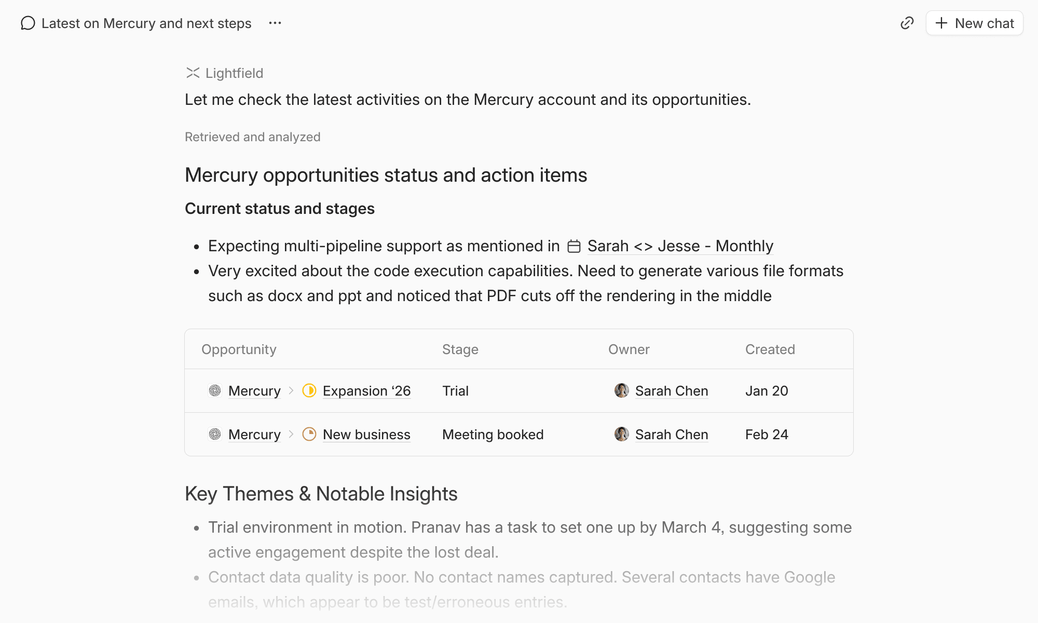Viewport: 1038px width, 623px height.
Task: Click the yellow half-circle Expansion '26 status icon
Action: point(309,391)
